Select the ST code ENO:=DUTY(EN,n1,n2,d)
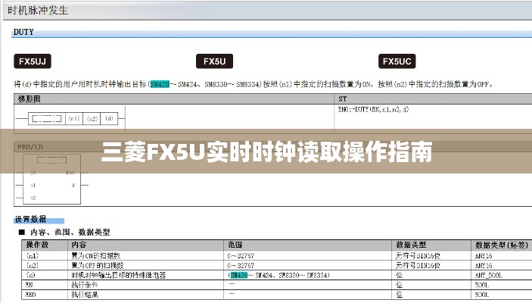 [375, 110]
